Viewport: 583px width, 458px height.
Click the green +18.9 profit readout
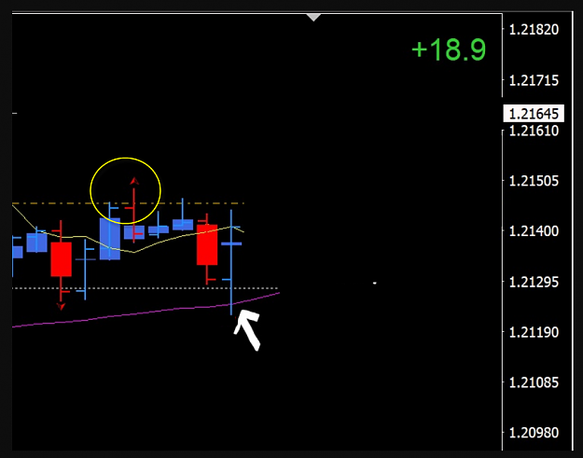point(449,49)
